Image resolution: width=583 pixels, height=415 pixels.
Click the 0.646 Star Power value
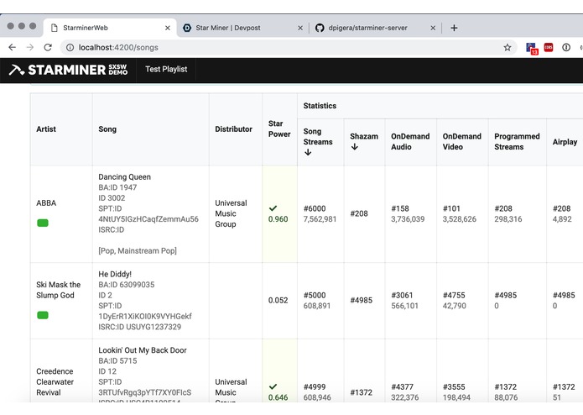pyautogui.click(x=278, y=397)
